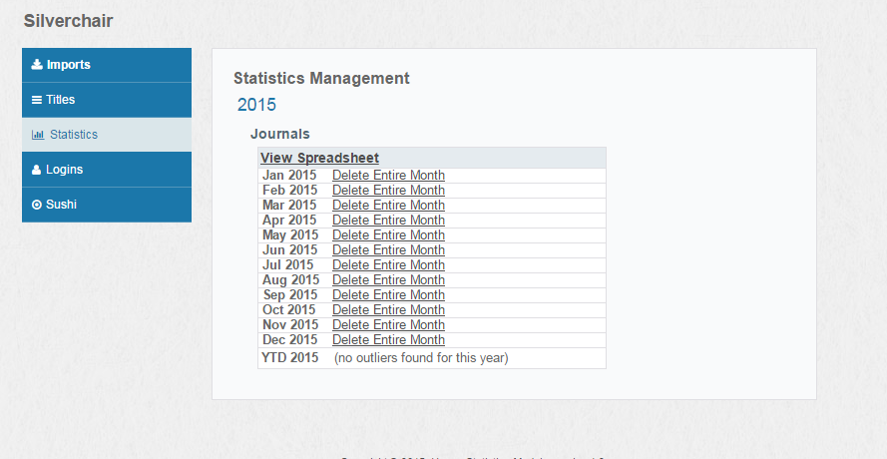This screenshot has width=887, height=459.
Task: Select the Logins sidebar entry
Action: 107,170
